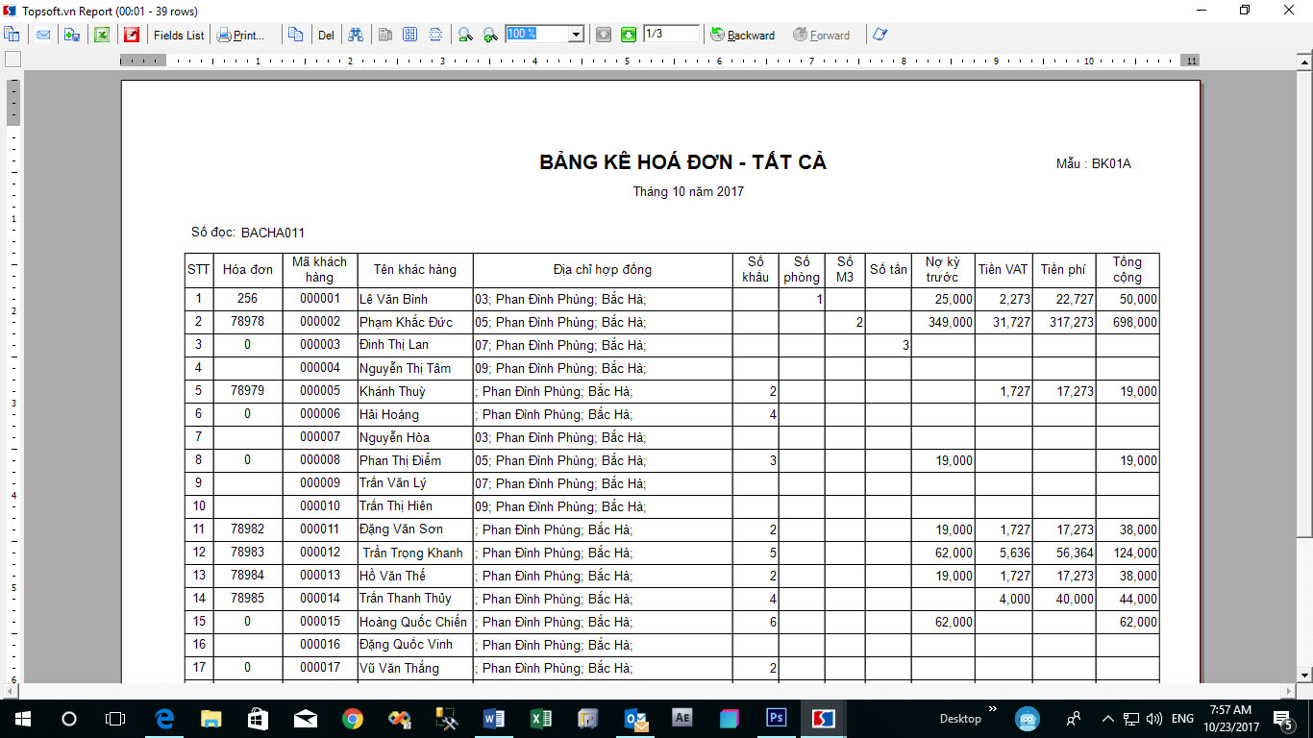The height and width of the screenshot is (738, 1313).
Task: Click the Tiền VAT column header
Action: coord(1003,270)
